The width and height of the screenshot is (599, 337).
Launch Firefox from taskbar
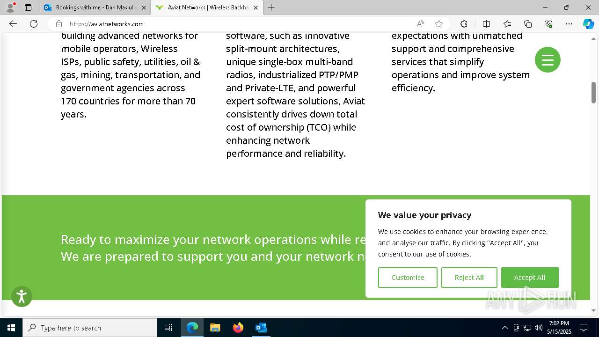coord(238,328)
